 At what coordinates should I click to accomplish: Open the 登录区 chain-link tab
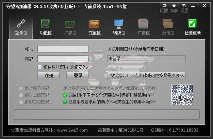[21, 27]
